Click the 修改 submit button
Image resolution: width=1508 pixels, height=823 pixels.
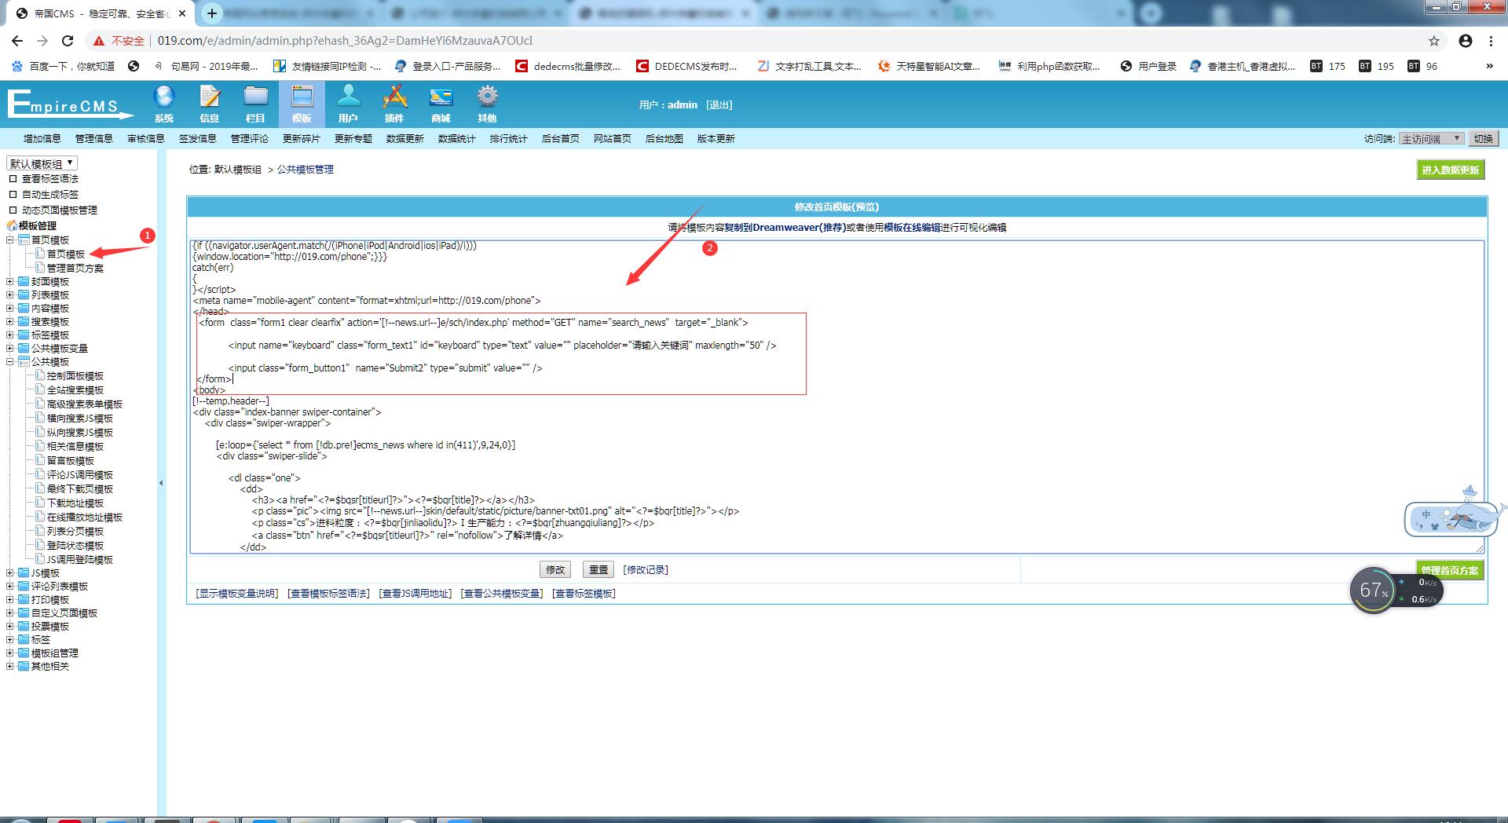[555, 570]
